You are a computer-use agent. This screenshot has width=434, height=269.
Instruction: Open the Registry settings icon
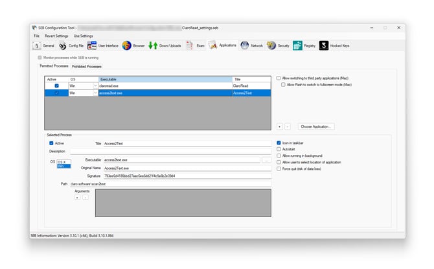[x=297, y=45]
